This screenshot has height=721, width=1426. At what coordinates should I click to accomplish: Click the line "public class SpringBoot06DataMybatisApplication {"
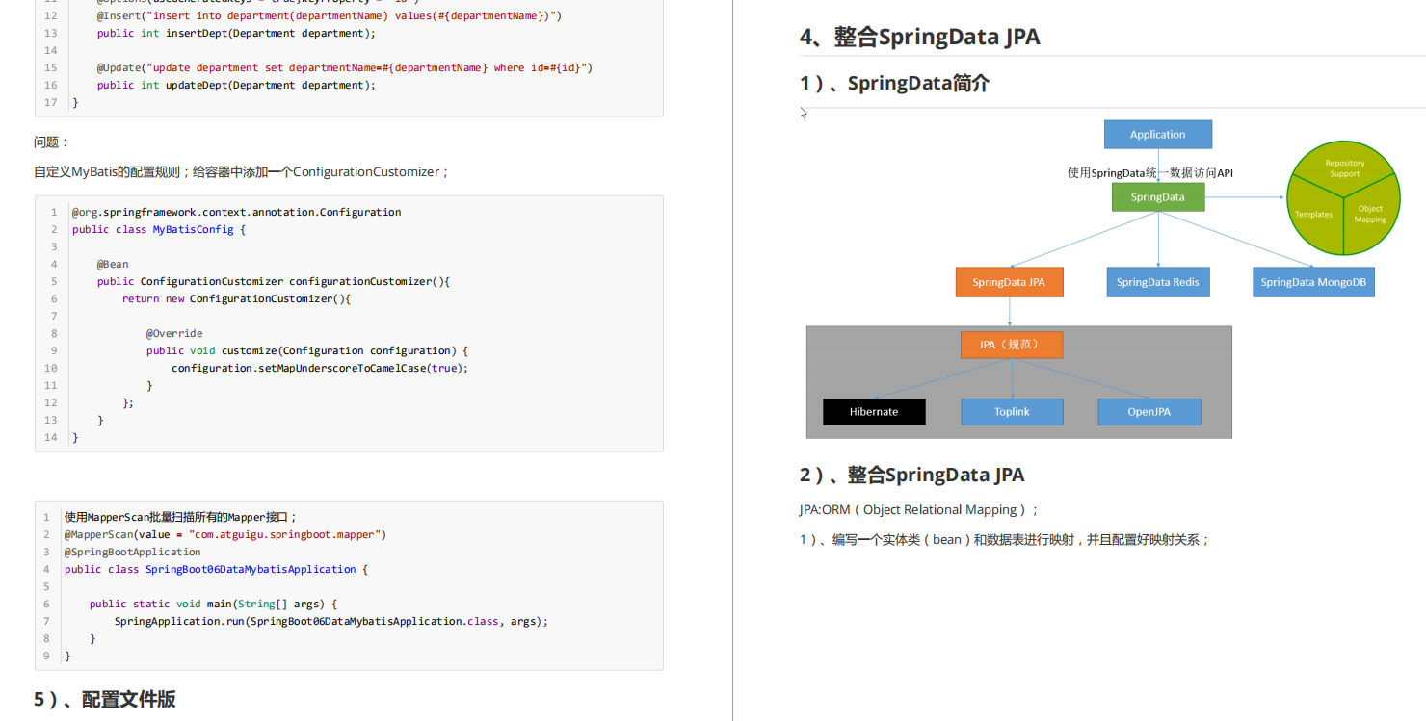click(x=217, y=569)
